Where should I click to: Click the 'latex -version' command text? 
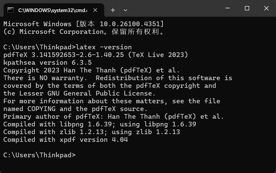click(x=104, y=47)
